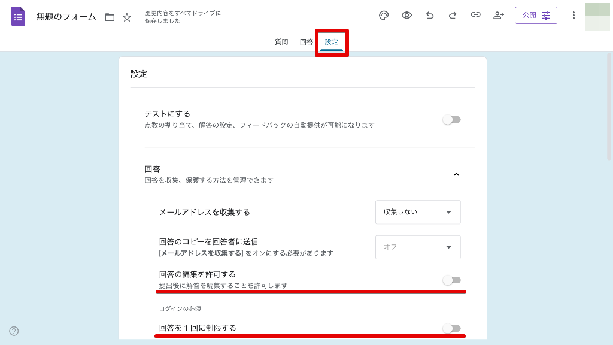Open the three-dot more options menu
This screenshot has height=345, width=613.
[573, 16]
